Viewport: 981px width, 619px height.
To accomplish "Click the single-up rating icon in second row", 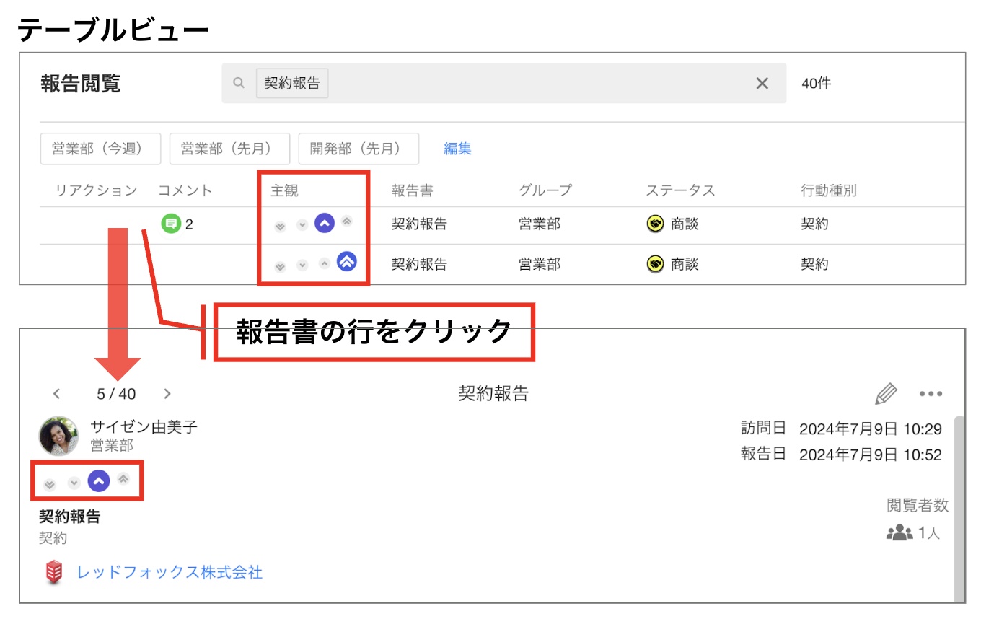I will point(325,263).
